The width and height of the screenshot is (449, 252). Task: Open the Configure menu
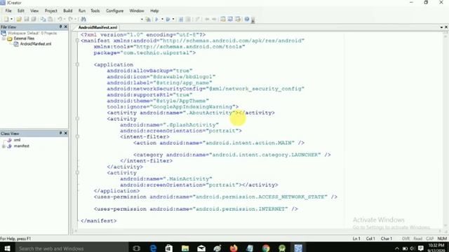coord(114,11)
